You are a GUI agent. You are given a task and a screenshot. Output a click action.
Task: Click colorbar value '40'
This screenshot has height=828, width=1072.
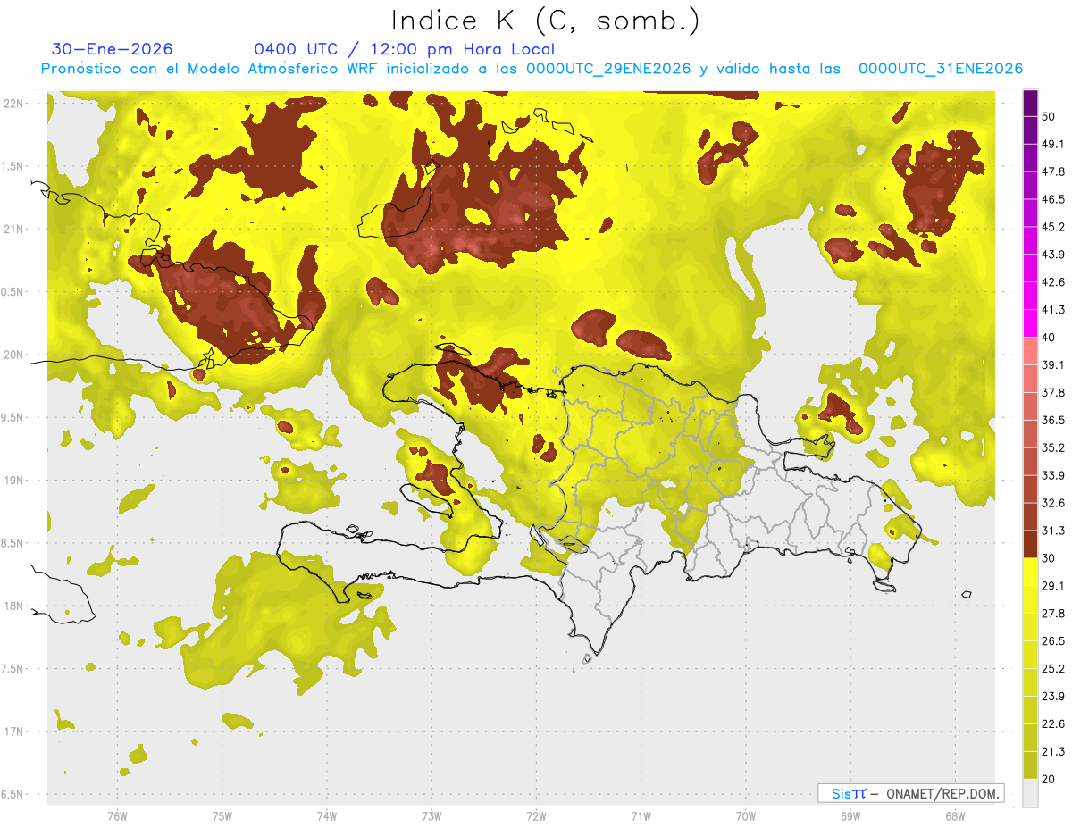(x=1049, y=338)
